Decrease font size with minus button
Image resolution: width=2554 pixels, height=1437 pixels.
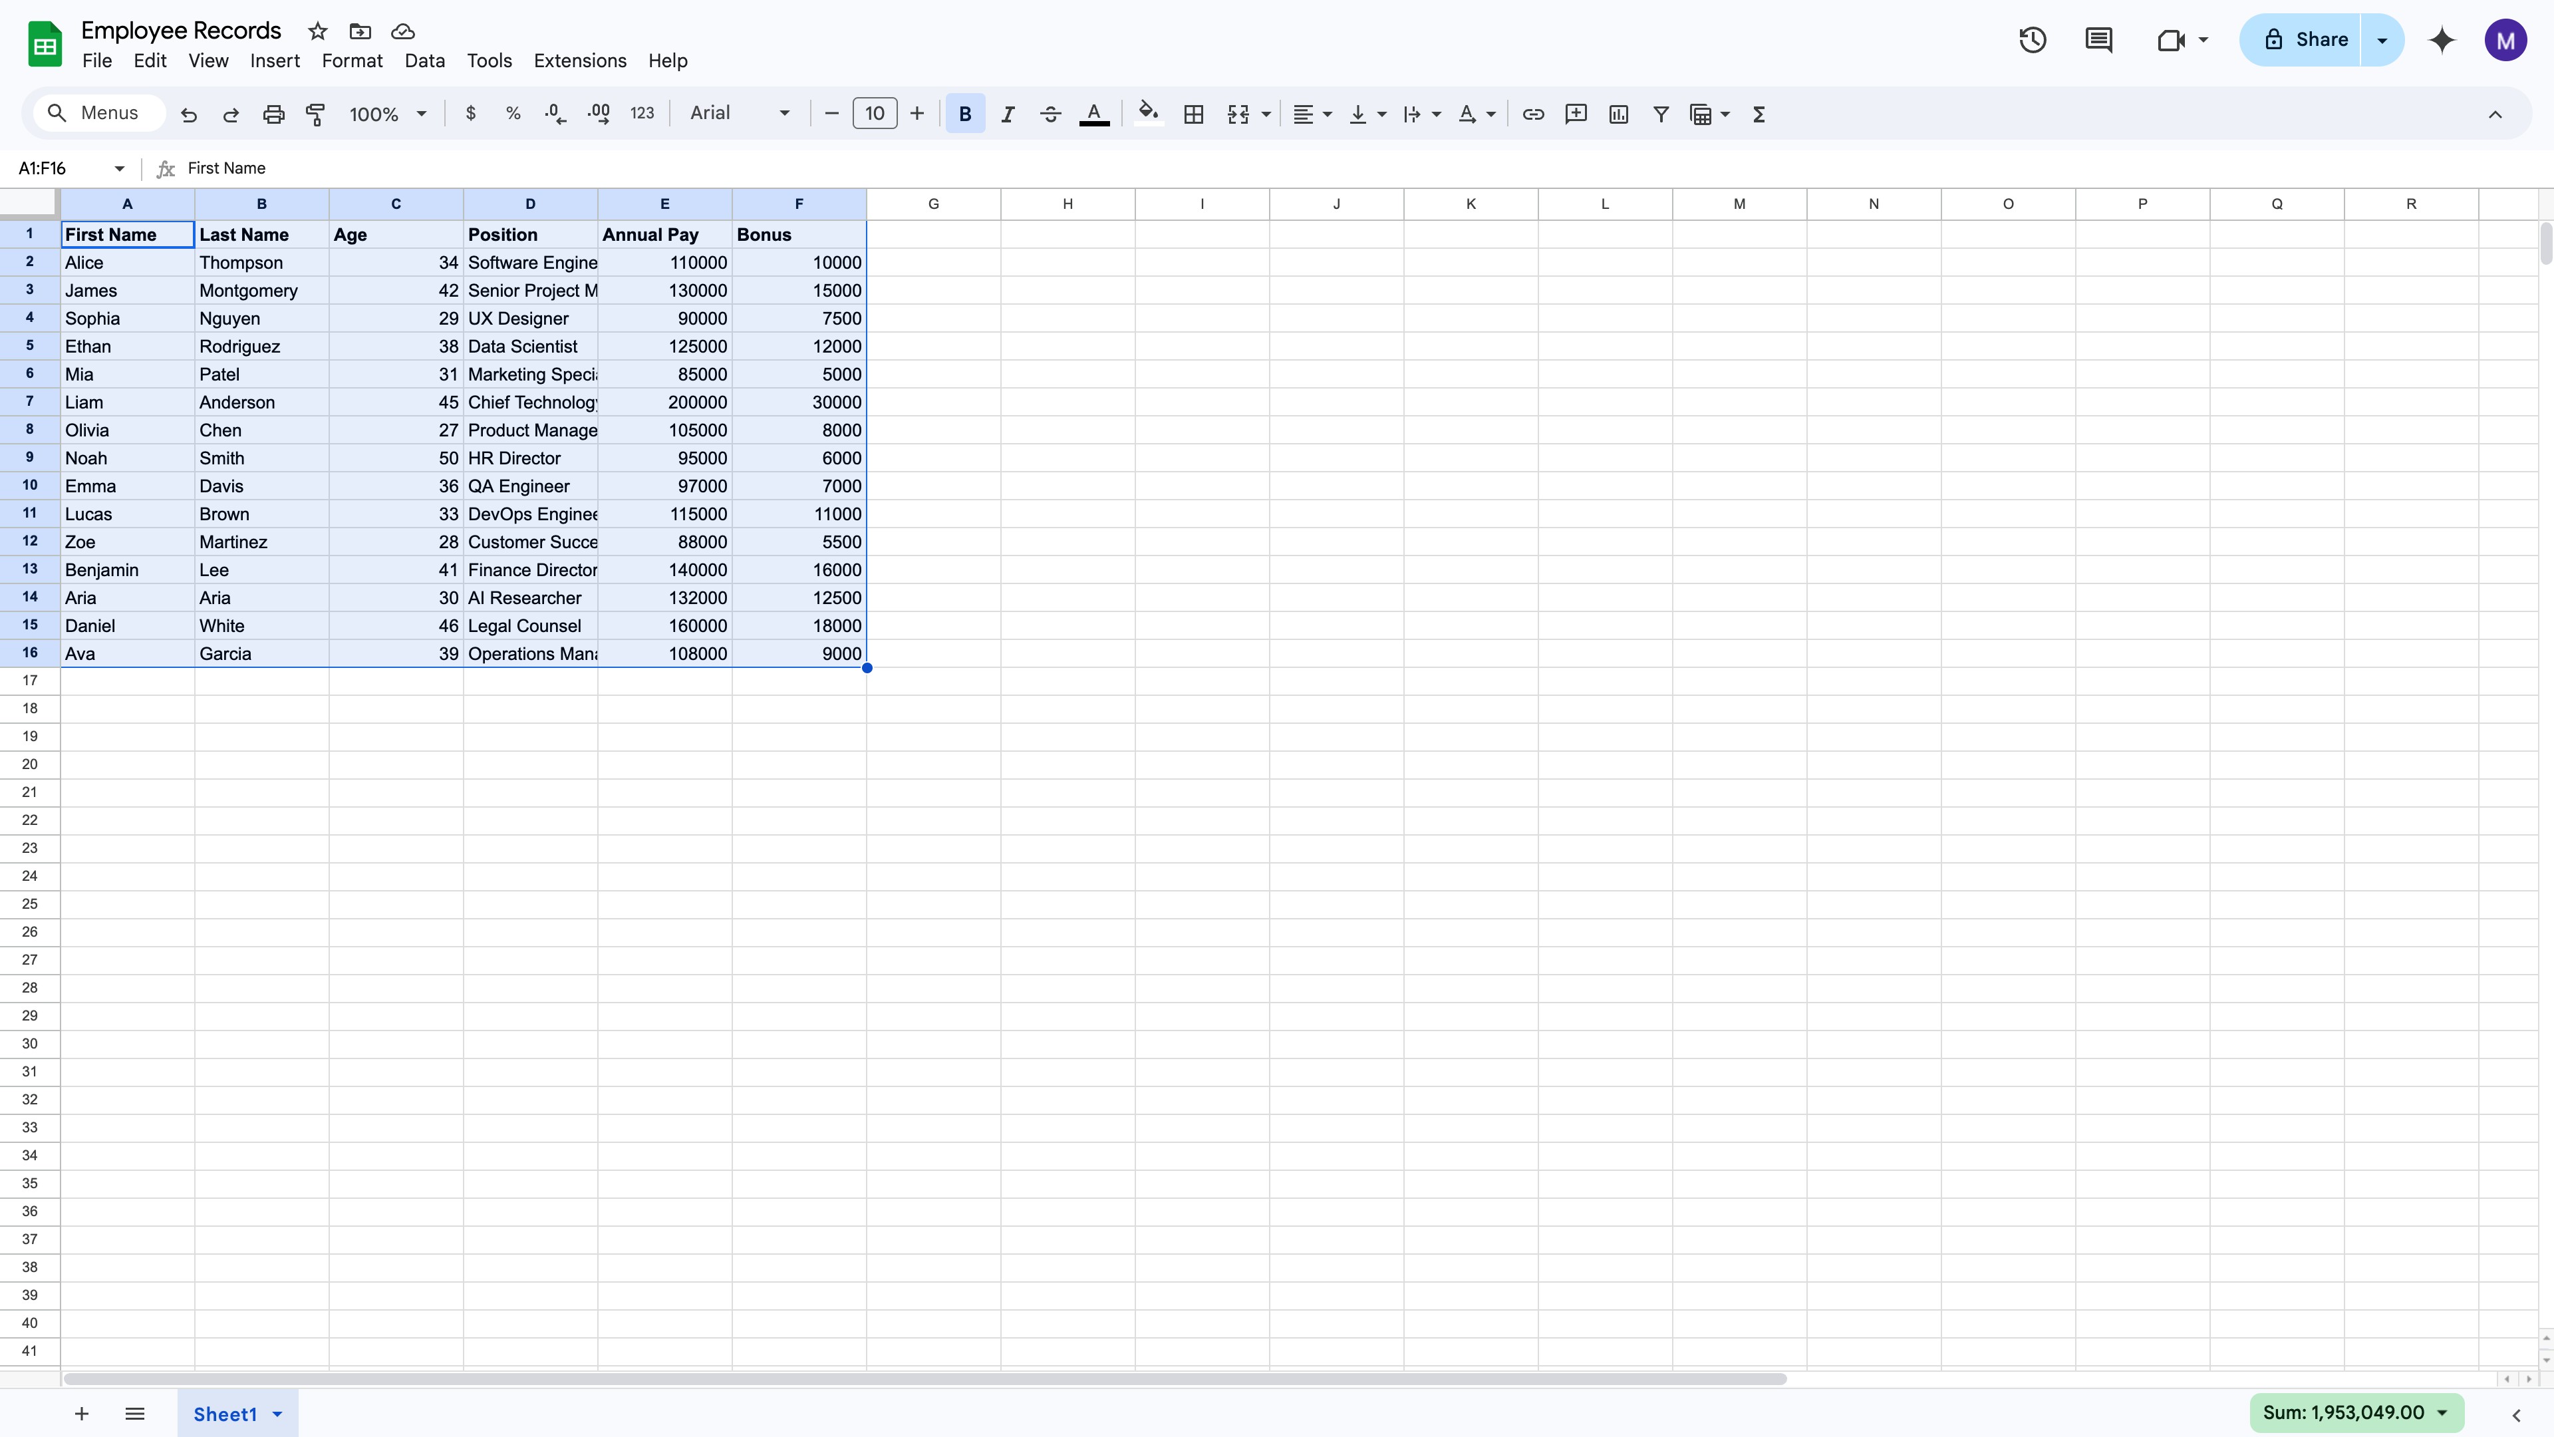(832, 114)
